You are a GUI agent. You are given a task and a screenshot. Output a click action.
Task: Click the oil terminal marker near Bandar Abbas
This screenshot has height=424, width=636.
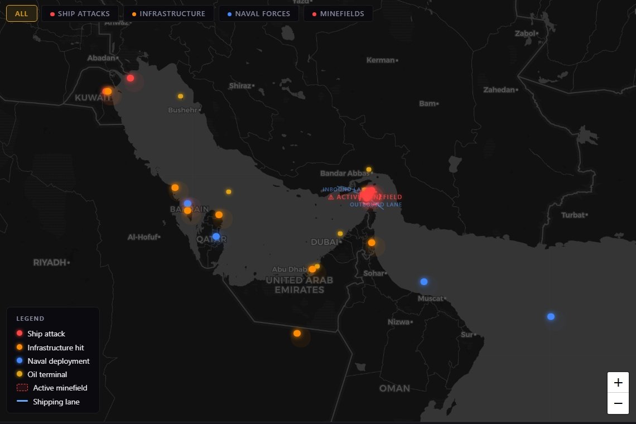pos(368,168)
